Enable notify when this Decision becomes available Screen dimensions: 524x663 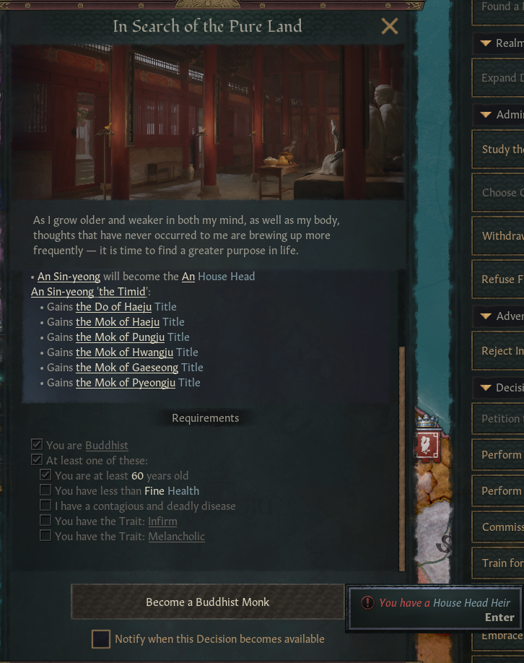[x=100, y=639]
